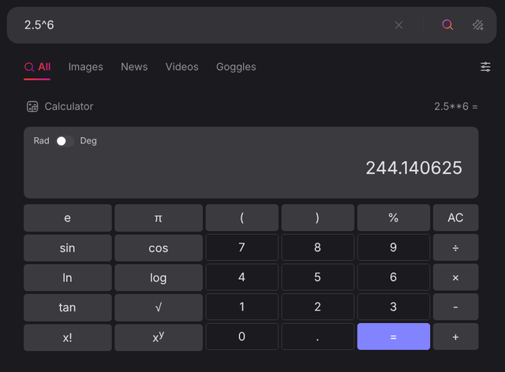Viewport: 505px width, 372px height.
Task: Select the Videos tab
Action: [182, 67]
